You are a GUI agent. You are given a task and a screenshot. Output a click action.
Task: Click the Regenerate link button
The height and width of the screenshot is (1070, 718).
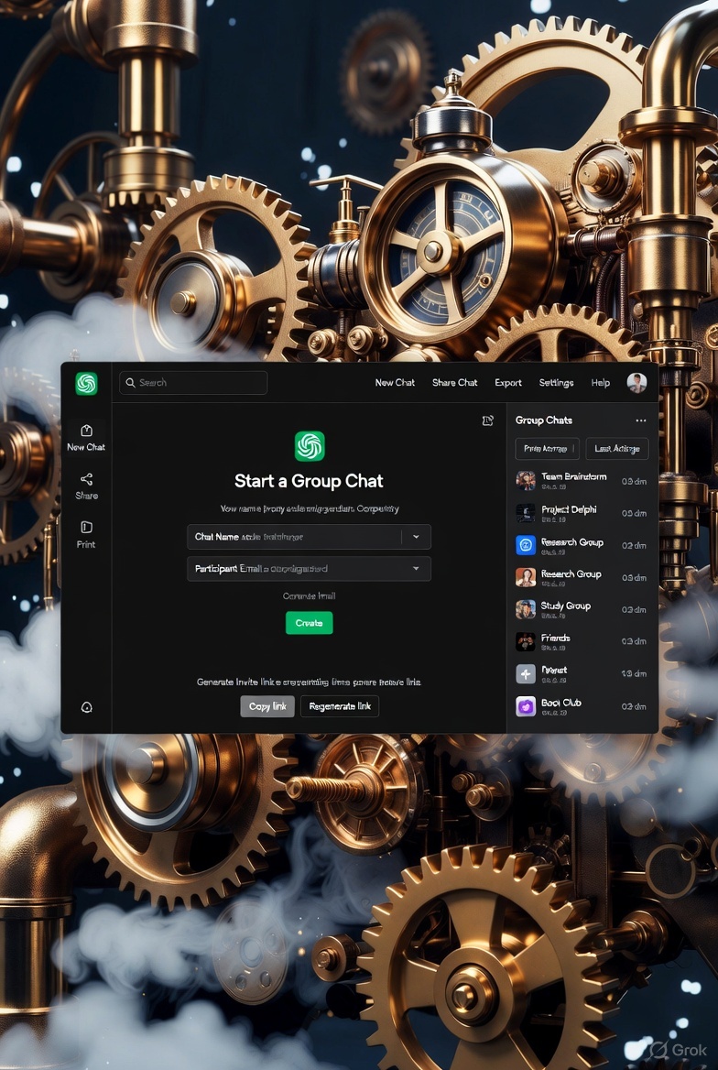point(339,706)
